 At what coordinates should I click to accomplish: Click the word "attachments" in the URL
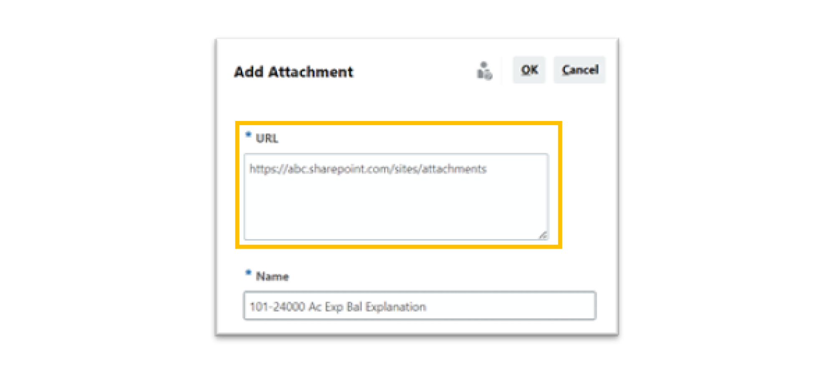click(x=454, y=169)
